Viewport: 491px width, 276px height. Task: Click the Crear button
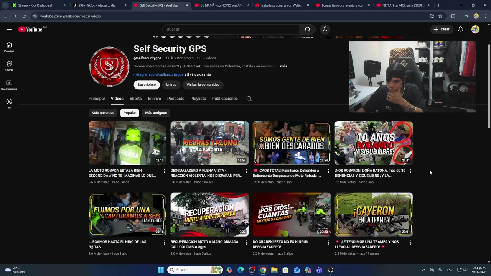(442, 30)
